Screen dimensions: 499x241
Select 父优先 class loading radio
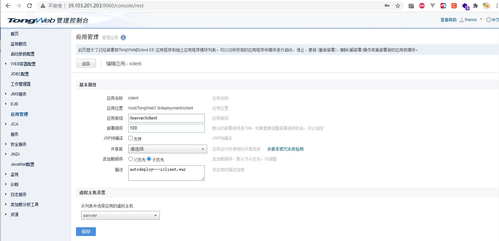click(x=131, y=159)
